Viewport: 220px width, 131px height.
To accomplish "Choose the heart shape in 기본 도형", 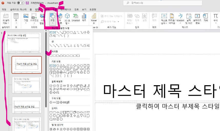I will [x=75, y=72].
